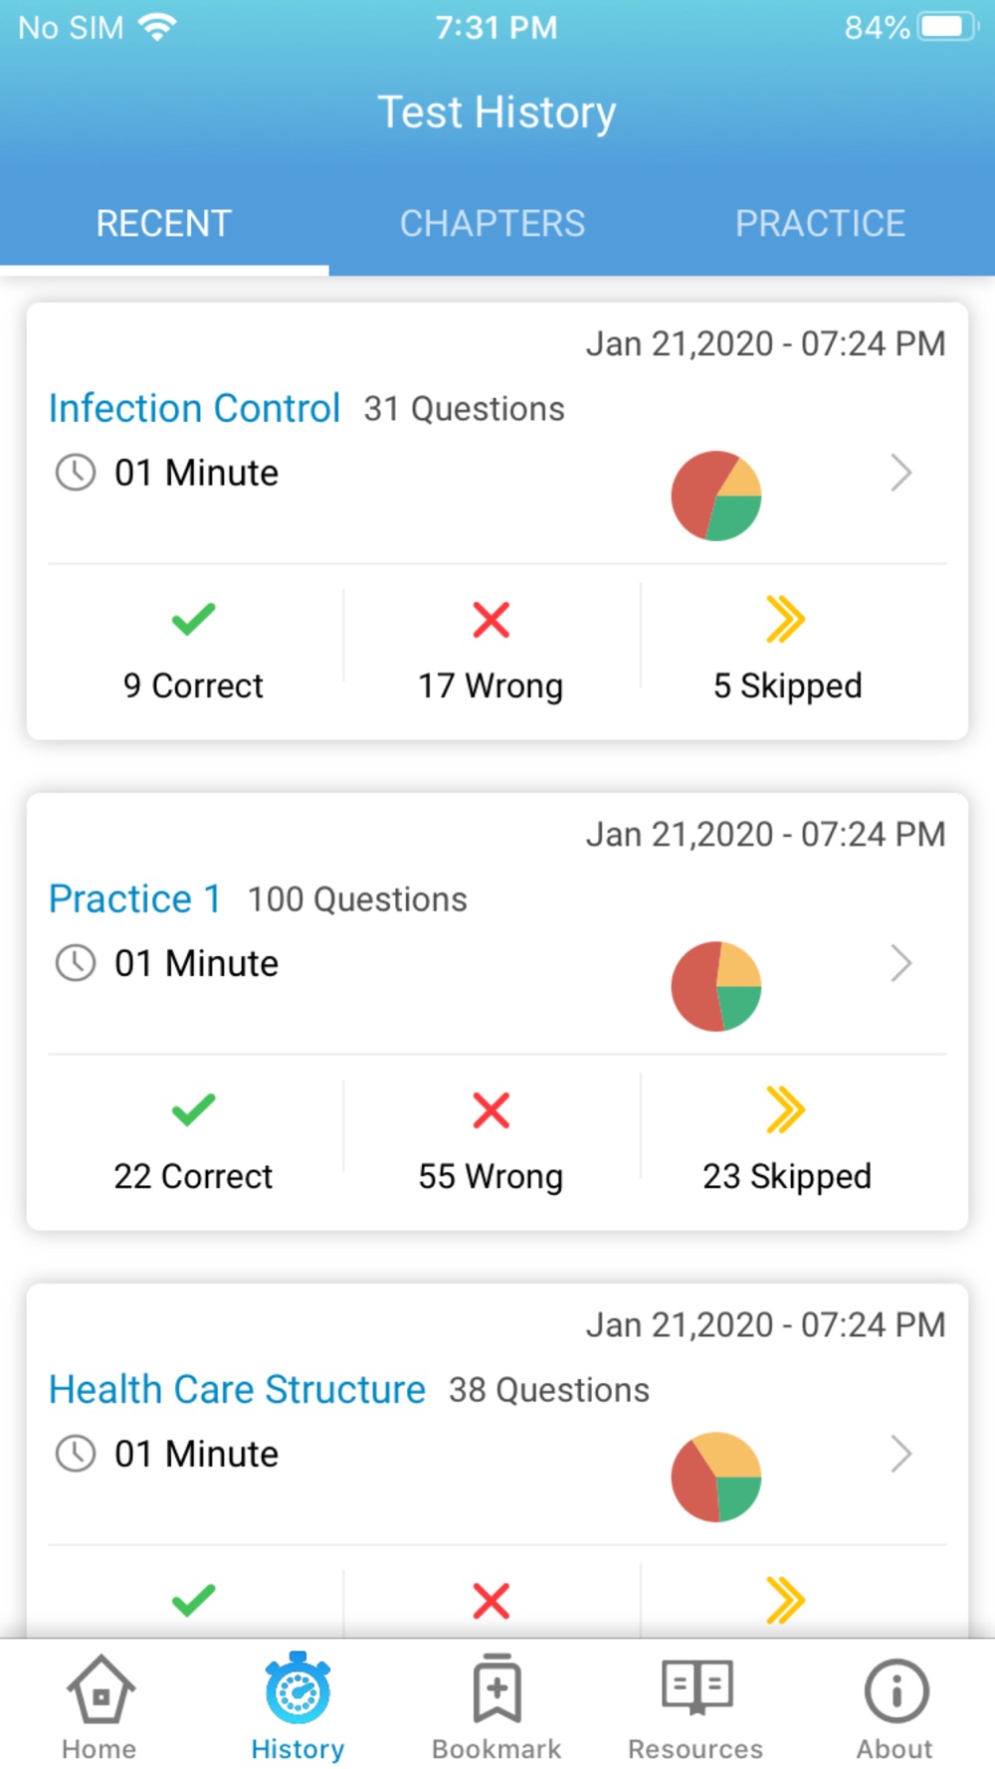
Task: Open the Home tab icon
Action: pos(99,1689)
